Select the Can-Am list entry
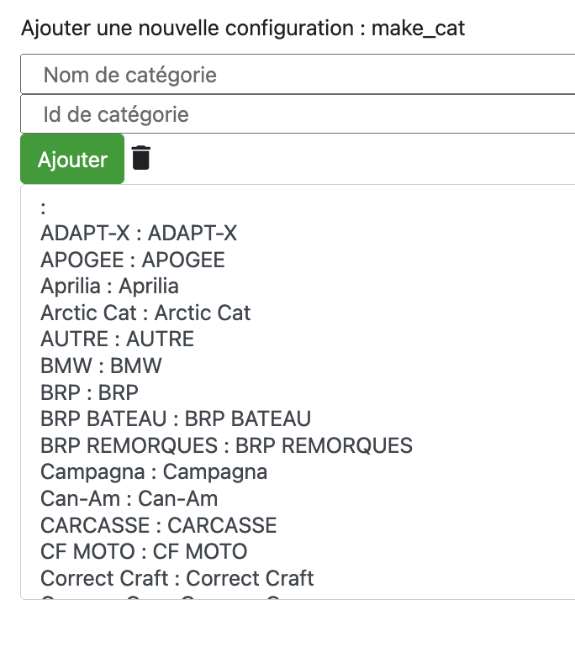The width and height of the screenshot is (575, 647). [129, 498]
